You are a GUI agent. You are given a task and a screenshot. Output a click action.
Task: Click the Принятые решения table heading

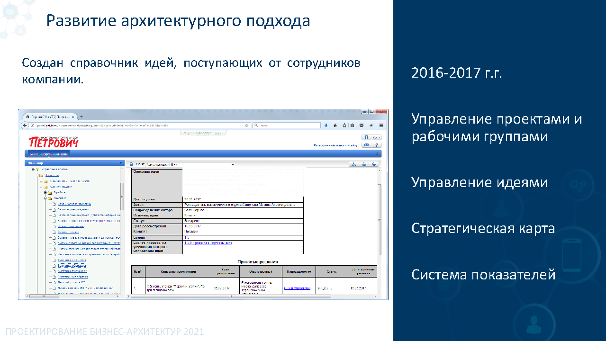click(x=257, y=261)
